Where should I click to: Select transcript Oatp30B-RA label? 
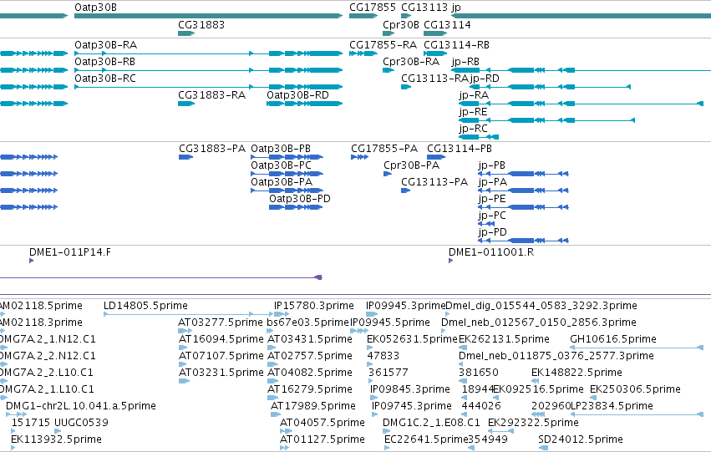point(105,45)
